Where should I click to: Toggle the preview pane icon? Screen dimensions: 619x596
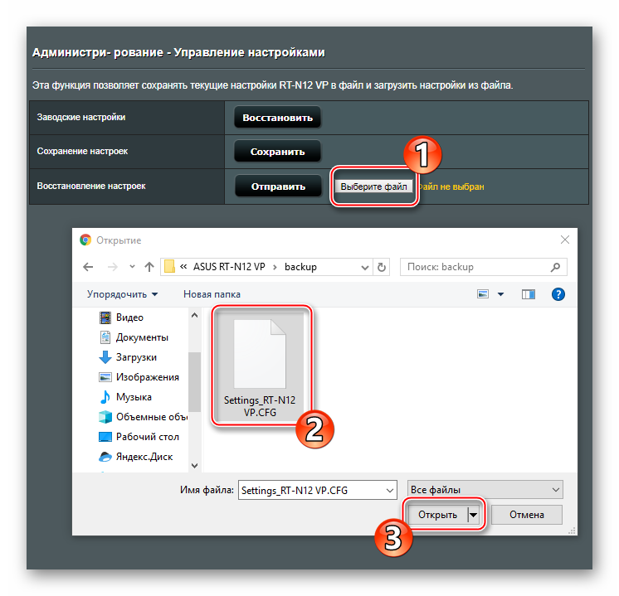[x=529, y=294]
